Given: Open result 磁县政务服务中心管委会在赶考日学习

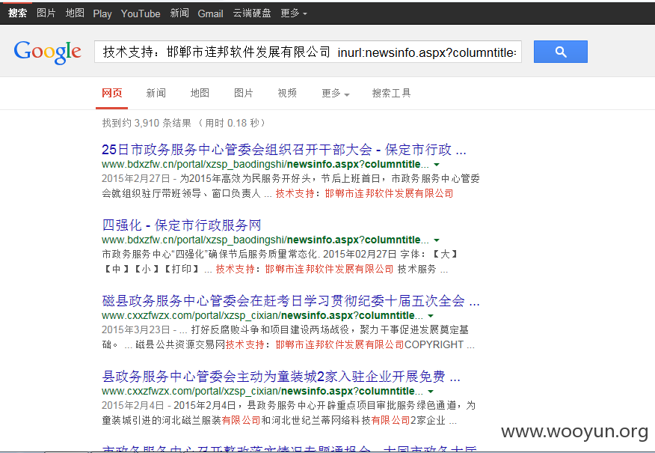Looking at the screenshot, I should point(291,301).
